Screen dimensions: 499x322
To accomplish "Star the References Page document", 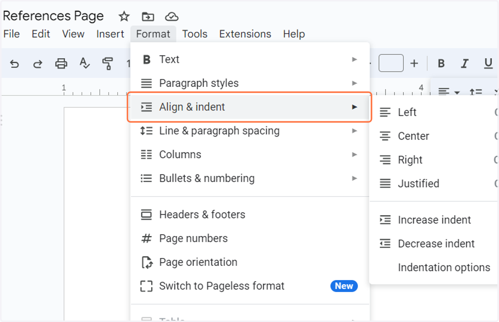I will point(124,17).
